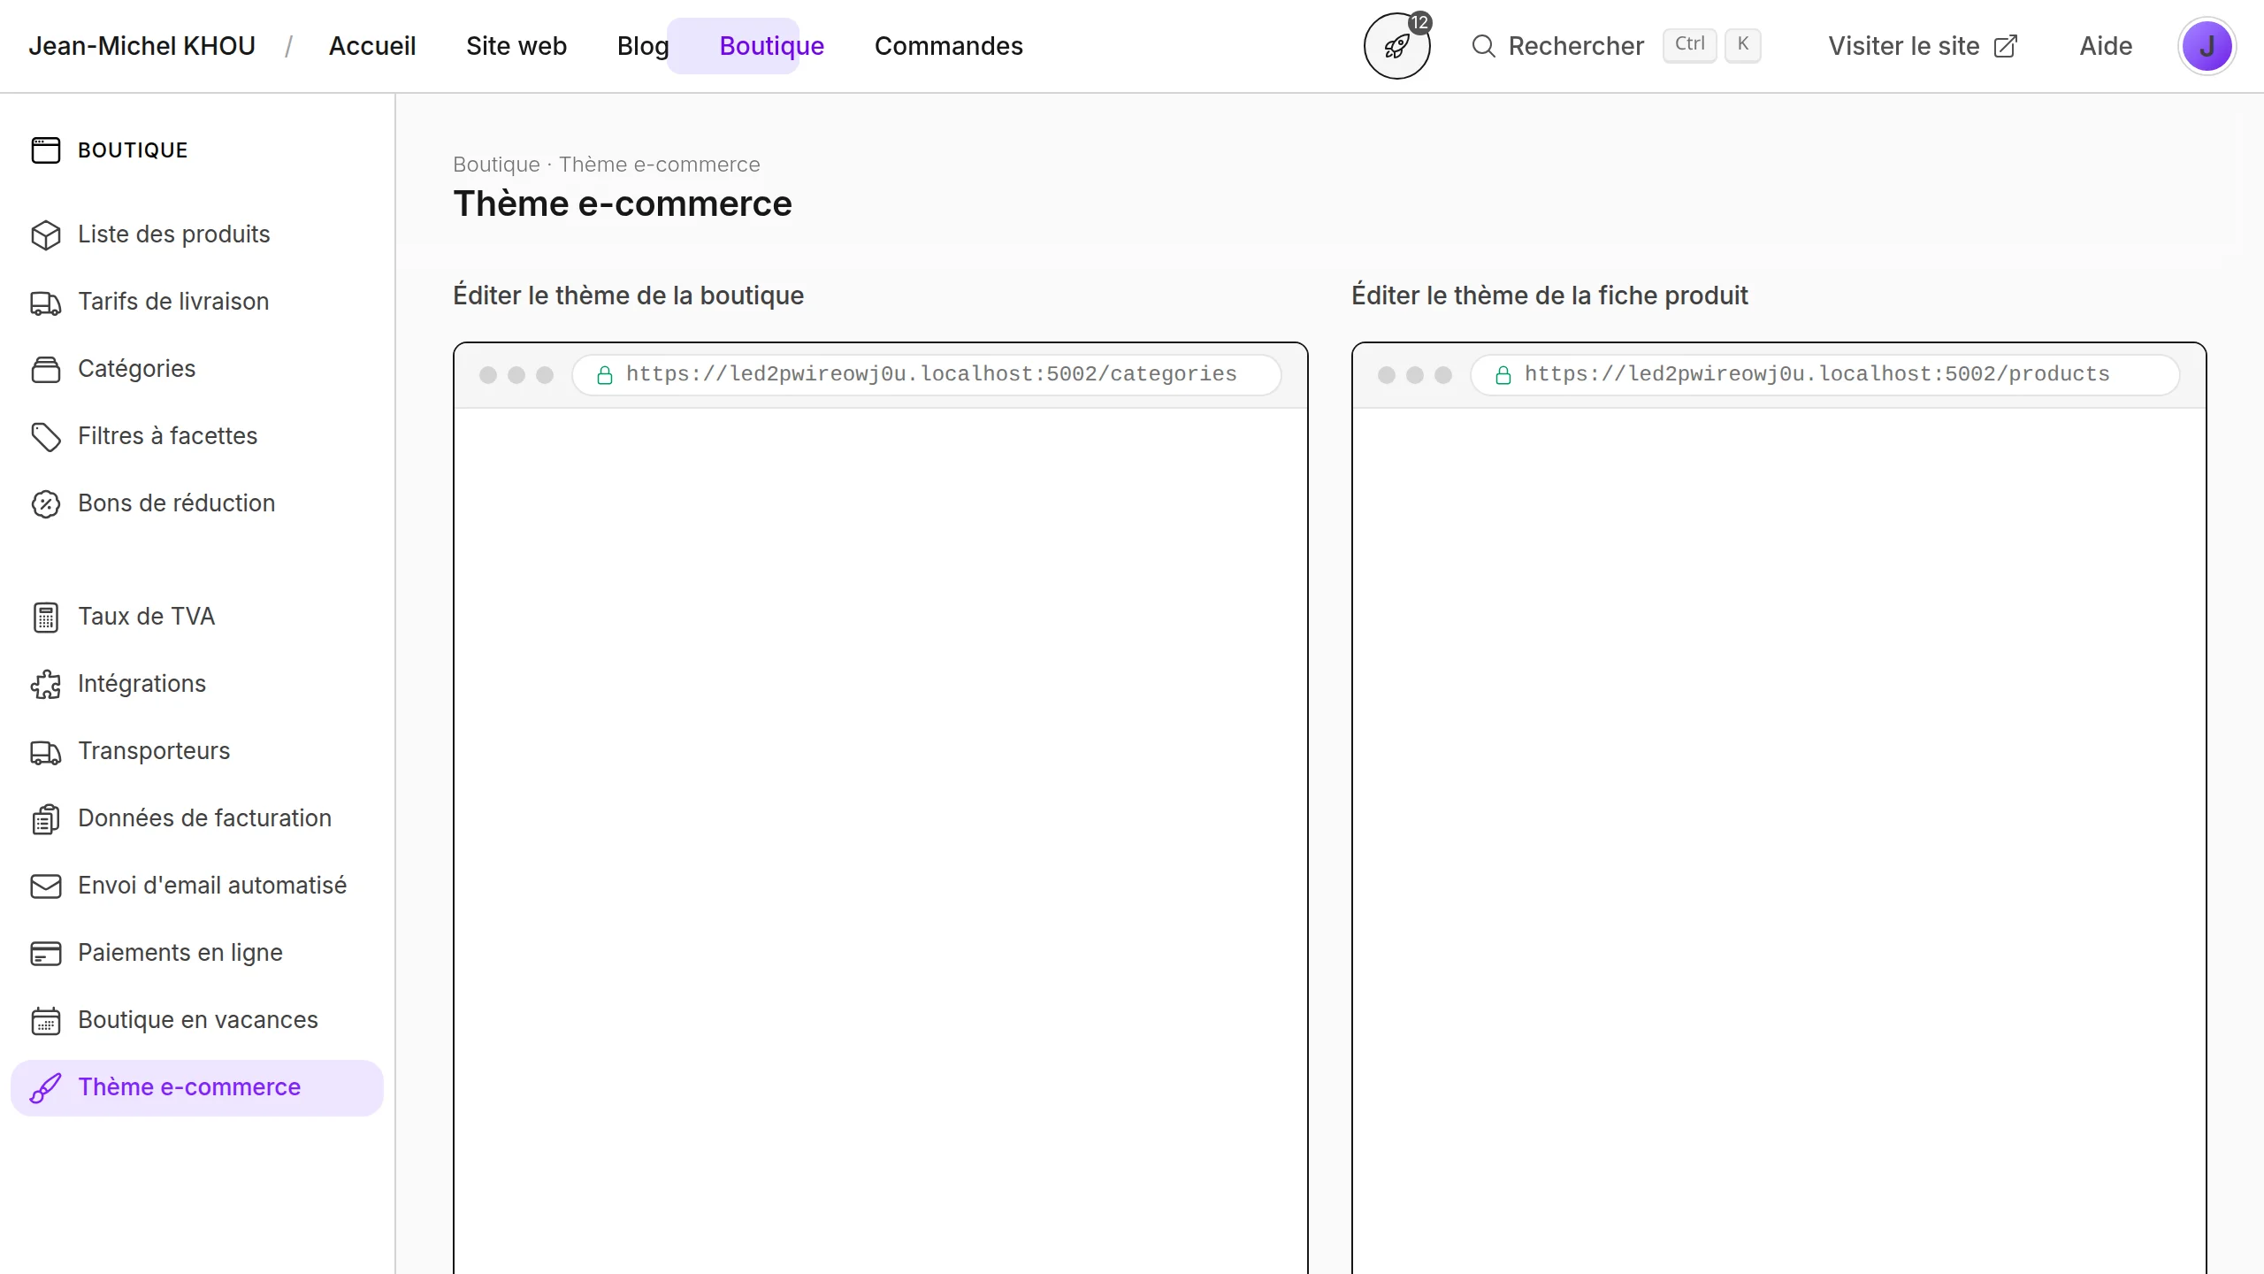Switch to the Site web tab
Viewport: 2264px width, 1274px height.
point(516,46)
